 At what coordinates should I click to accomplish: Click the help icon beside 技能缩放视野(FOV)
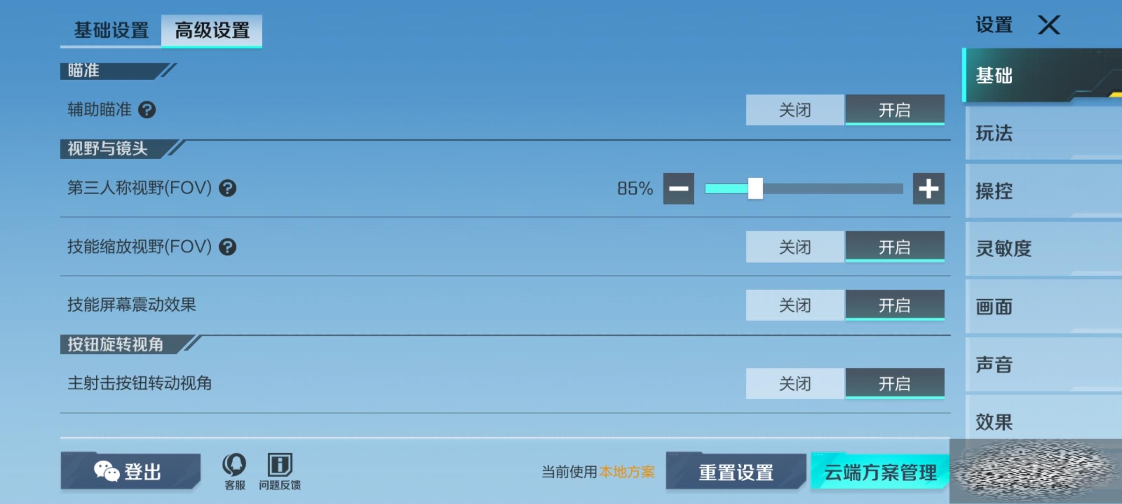point(228,247)
